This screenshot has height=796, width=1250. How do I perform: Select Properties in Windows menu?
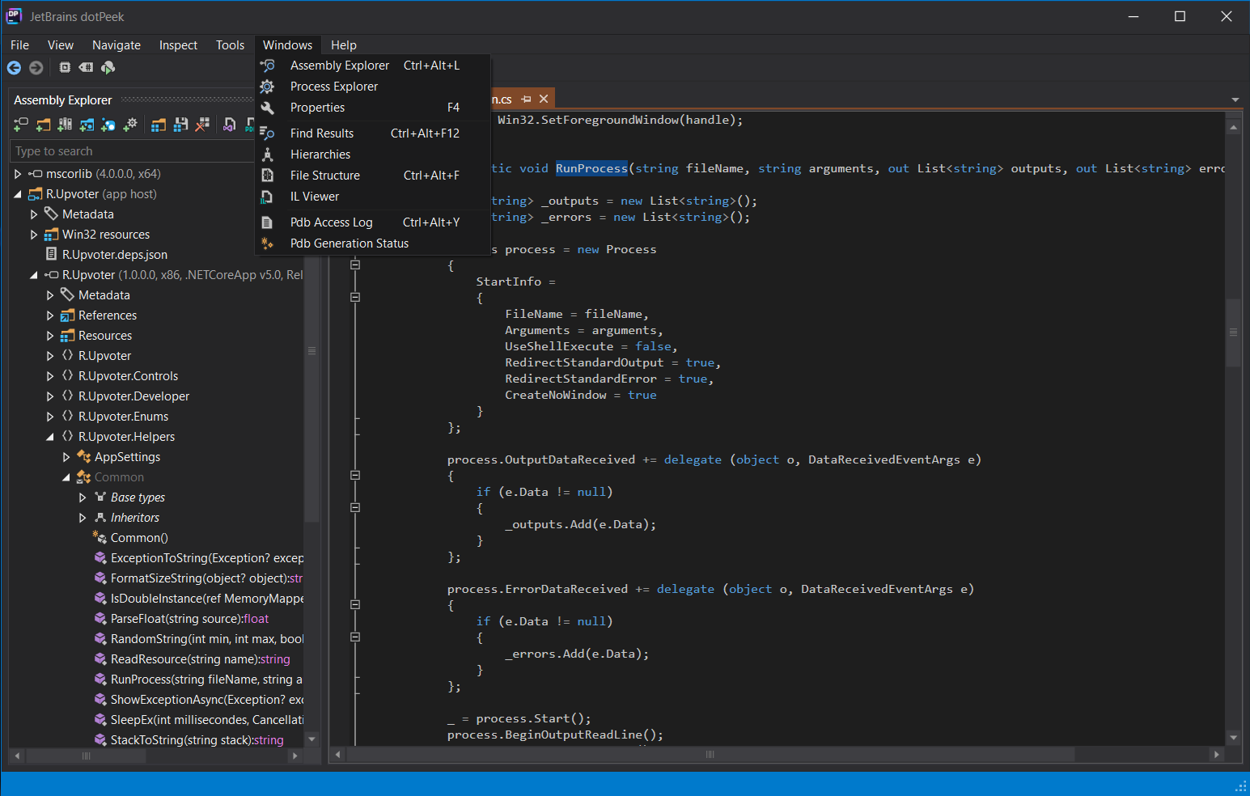372,108
